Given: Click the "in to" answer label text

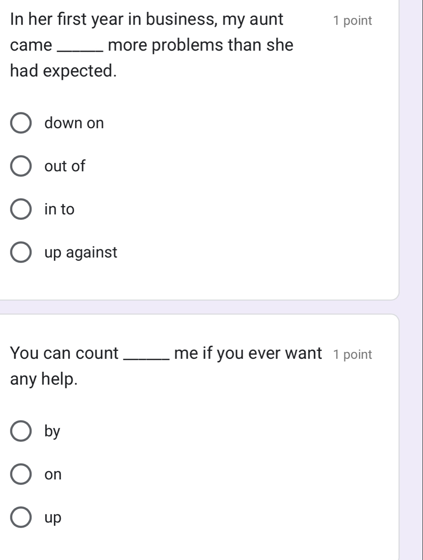Looking at the screenshot, I should pos(59,210).
